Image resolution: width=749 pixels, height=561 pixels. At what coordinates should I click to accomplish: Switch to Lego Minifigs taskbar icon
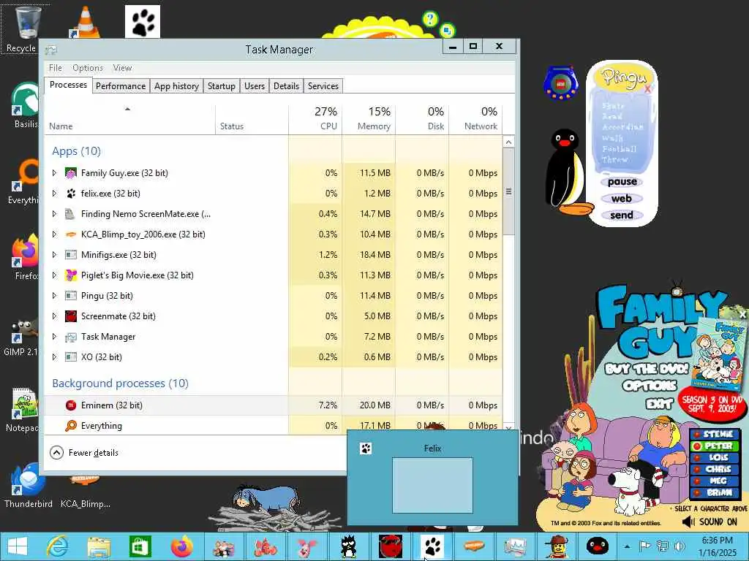tap(557, 546)
